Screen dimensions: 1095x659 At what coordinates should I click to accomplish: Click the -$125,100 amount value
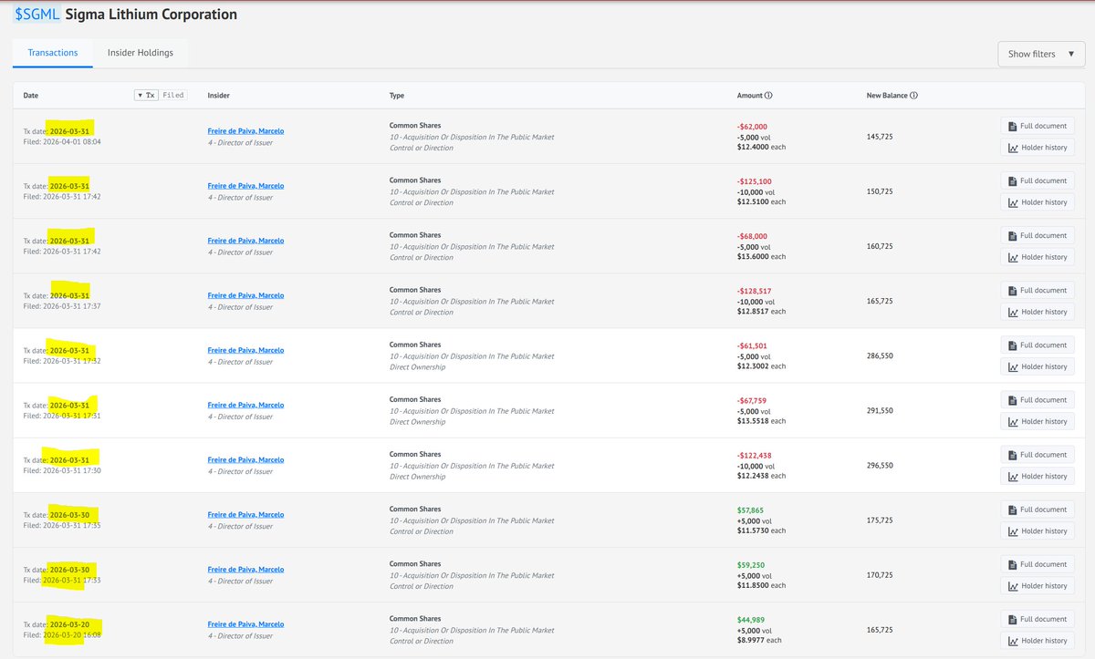click(x=754, y=181)
